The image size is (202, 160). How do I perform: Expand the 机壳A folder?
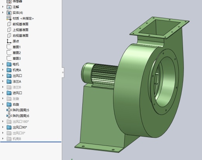tap(3, 70)
